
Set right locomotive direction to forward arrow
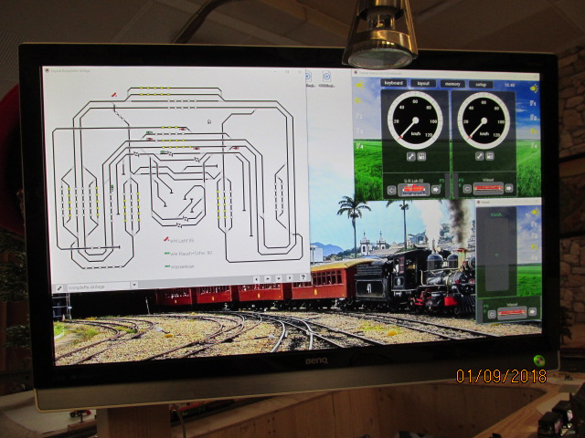(506, 188)
